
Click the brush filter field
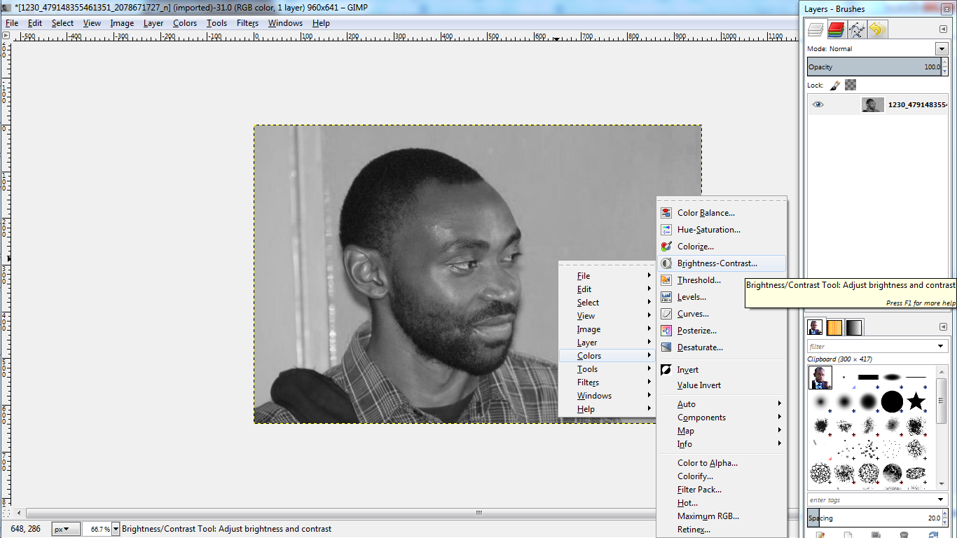click(871, 346)
